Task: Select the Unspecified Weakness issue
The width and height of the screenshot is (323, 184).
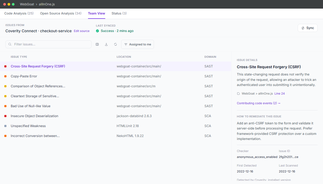Action: 116,126
